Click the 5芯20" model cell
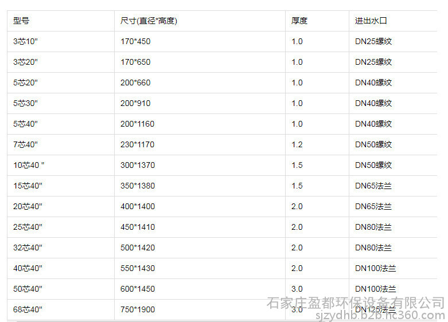The image size is (448, 322). click(x=26, y=83)
